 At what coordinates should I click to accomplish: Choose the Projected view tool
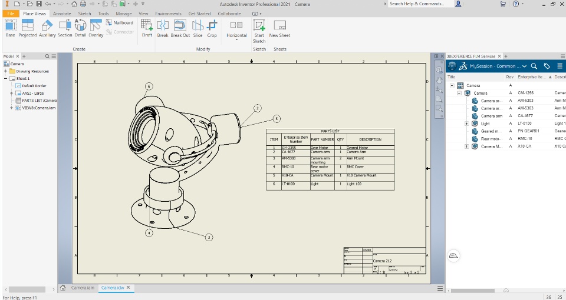click(x=28, y=28)
